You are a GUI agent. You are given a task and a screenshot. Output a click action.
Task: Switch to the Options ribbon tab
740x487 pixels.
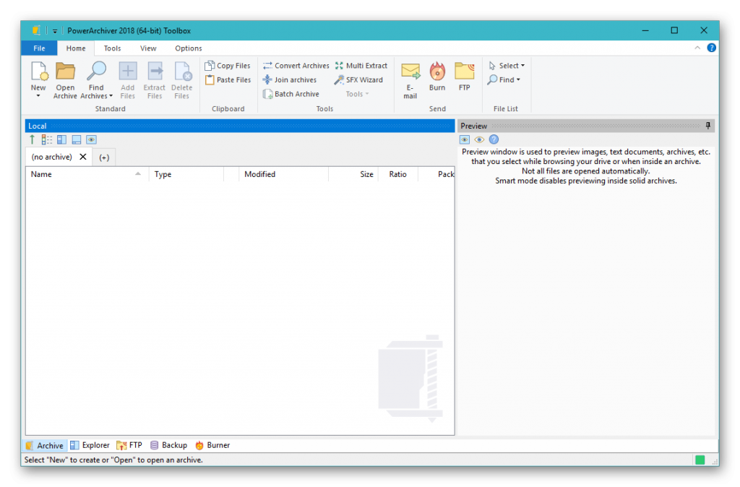[x=188, y=48]
